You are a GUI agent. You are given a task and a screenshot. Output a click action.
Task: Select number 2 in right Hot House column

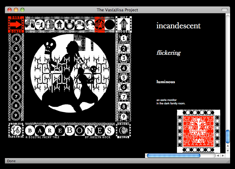point(123,48)
